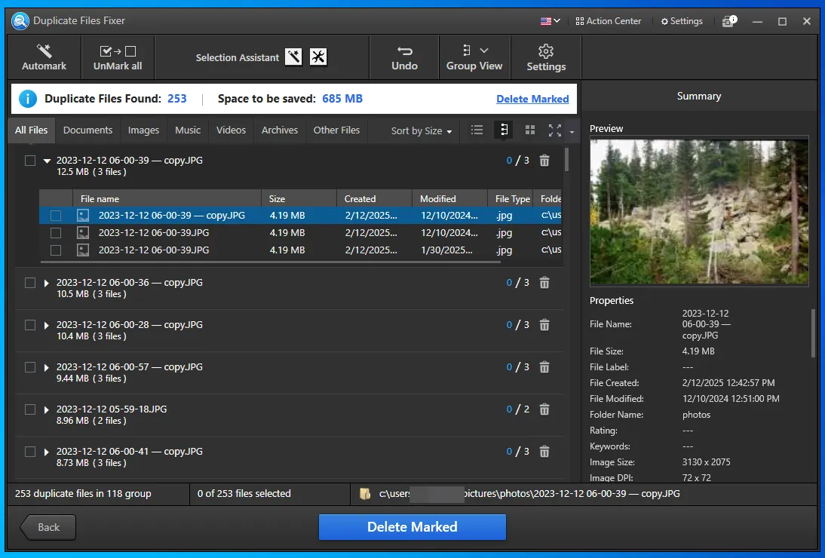Screen dimensions: 825x558
Task: Switch to the Music tab
Action: pos(188,130)
